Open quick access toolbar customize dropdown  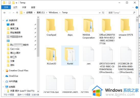point(16,3)
